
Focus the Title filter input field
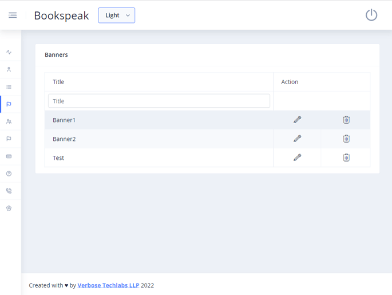[x=159, y=101]
